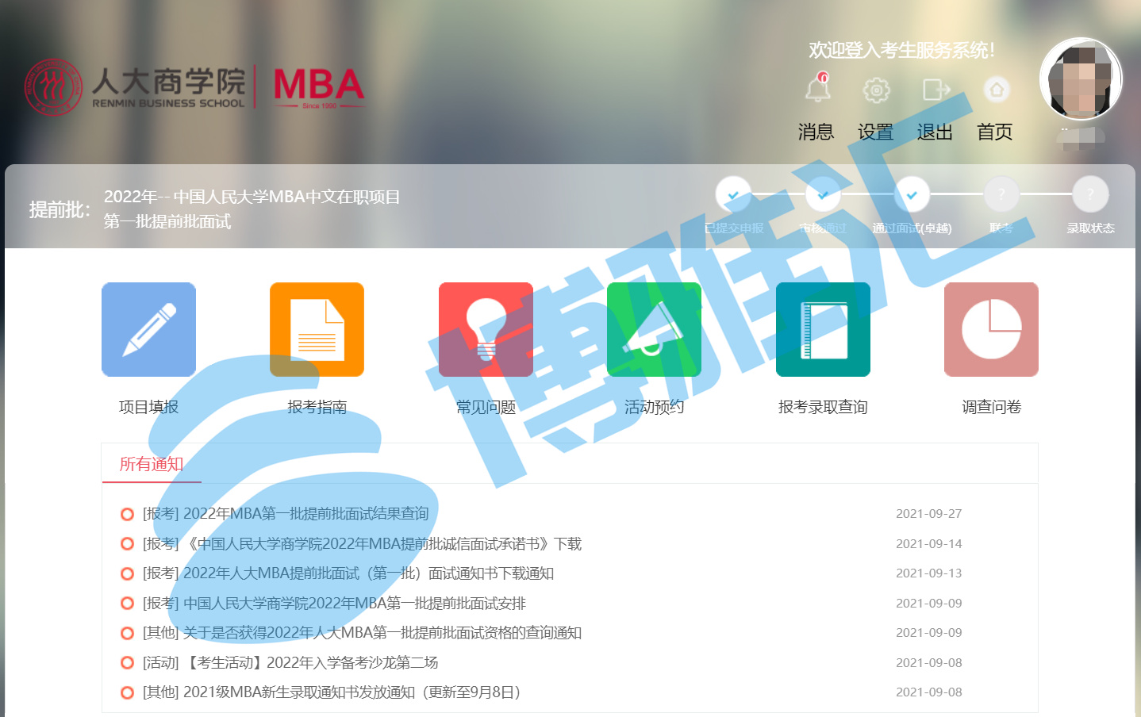Viewport: 1141px width, 717px height.
Task: Click the 2022年中国人民大学MBA中文在职项目 title text
Action: pos(252,197)
